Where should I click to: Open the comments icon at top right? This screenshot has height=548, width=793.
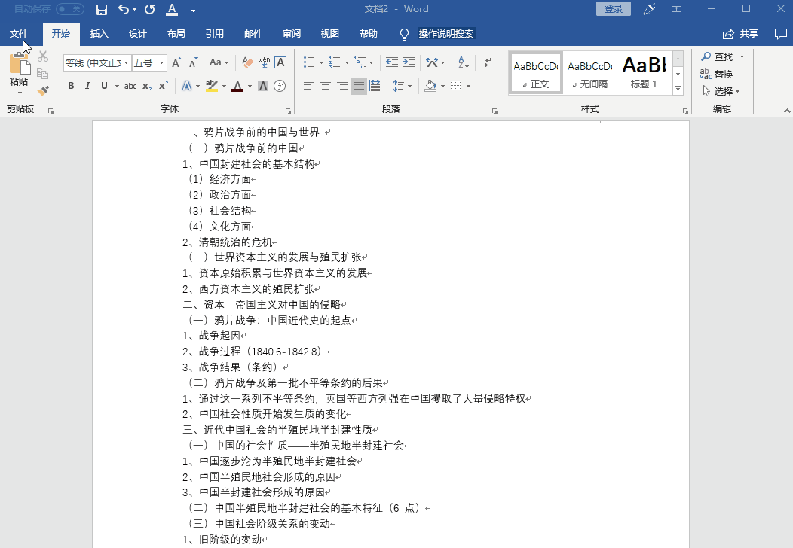(781, 34)
